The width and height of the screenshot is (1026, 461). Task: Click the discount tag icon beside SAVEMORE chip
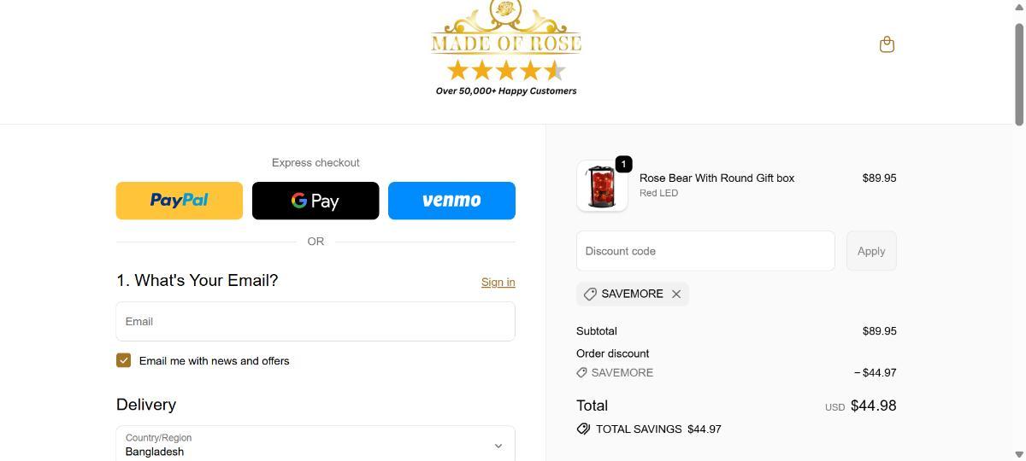click(x=590, y=294)
